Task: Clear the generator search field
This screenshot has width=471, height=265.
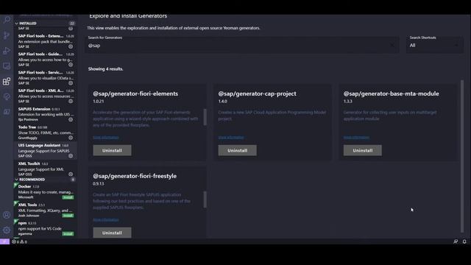Action: click(392, 46)
